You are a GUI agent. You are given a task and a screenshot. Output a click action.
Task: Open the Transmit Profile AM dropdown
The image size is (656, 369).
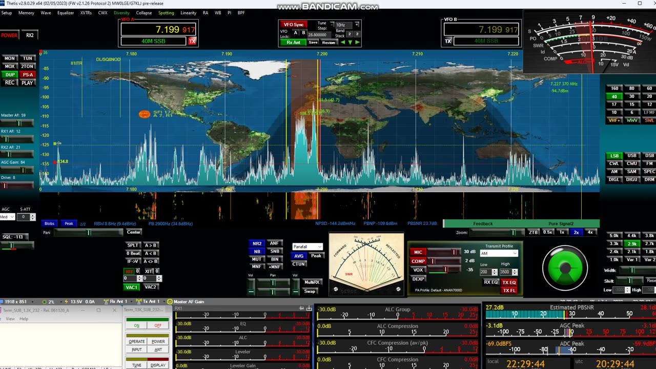coord(499,253)
